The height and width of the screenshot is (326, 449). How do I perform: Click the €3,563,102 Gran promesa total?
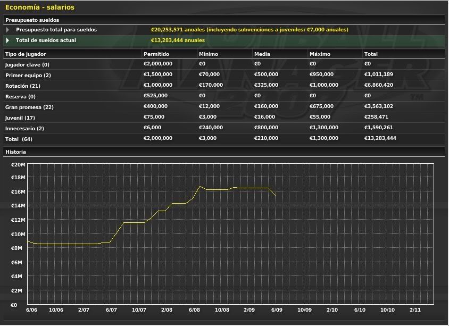click(x=379, y=106)
